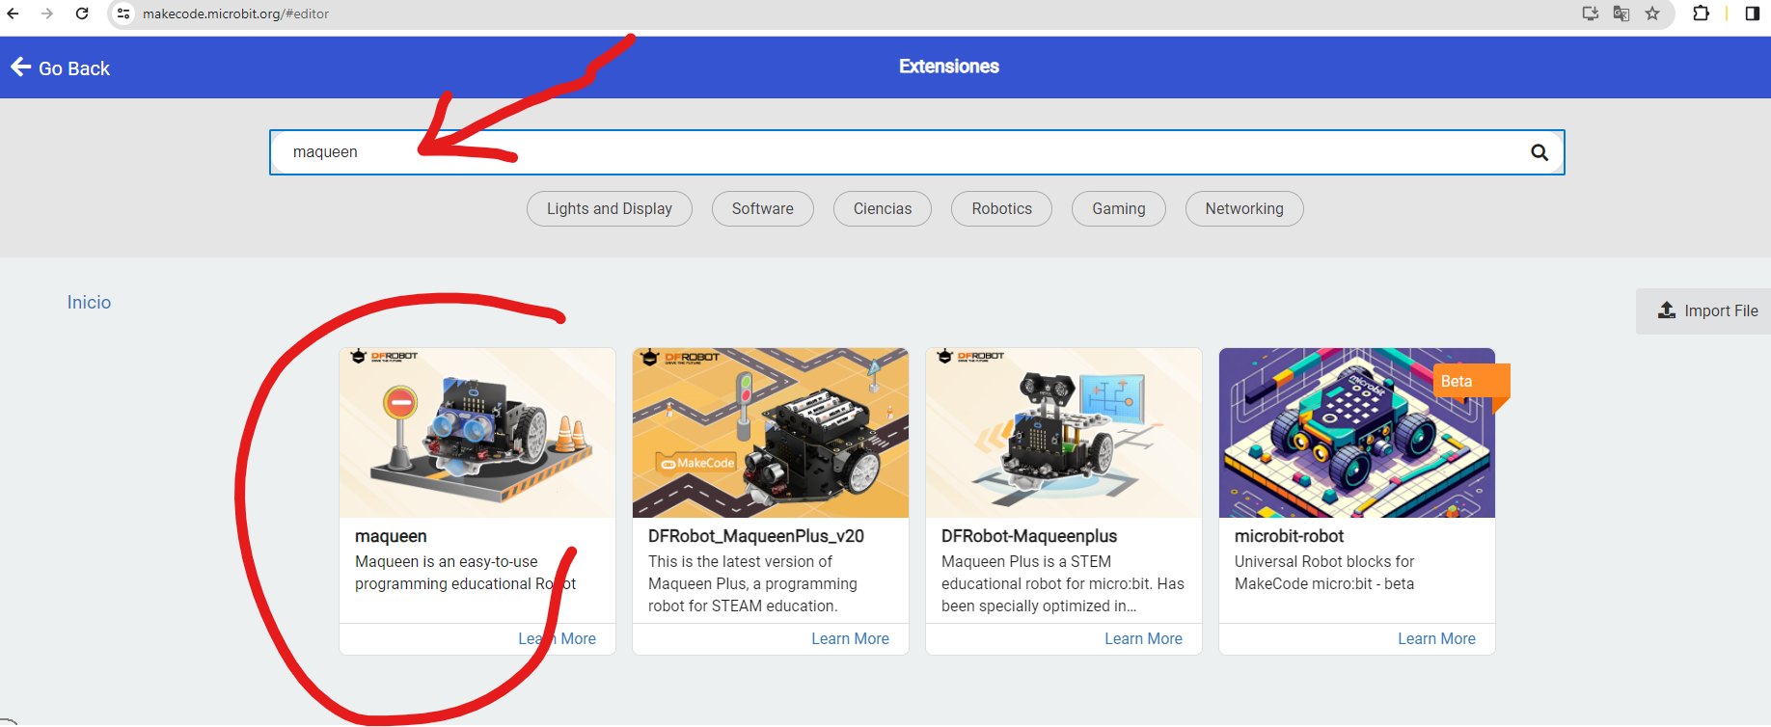Filter by Lights and Display category
Image resolution: width=1771 pixels, height=727 pixels.
click(x=609, y=208)
